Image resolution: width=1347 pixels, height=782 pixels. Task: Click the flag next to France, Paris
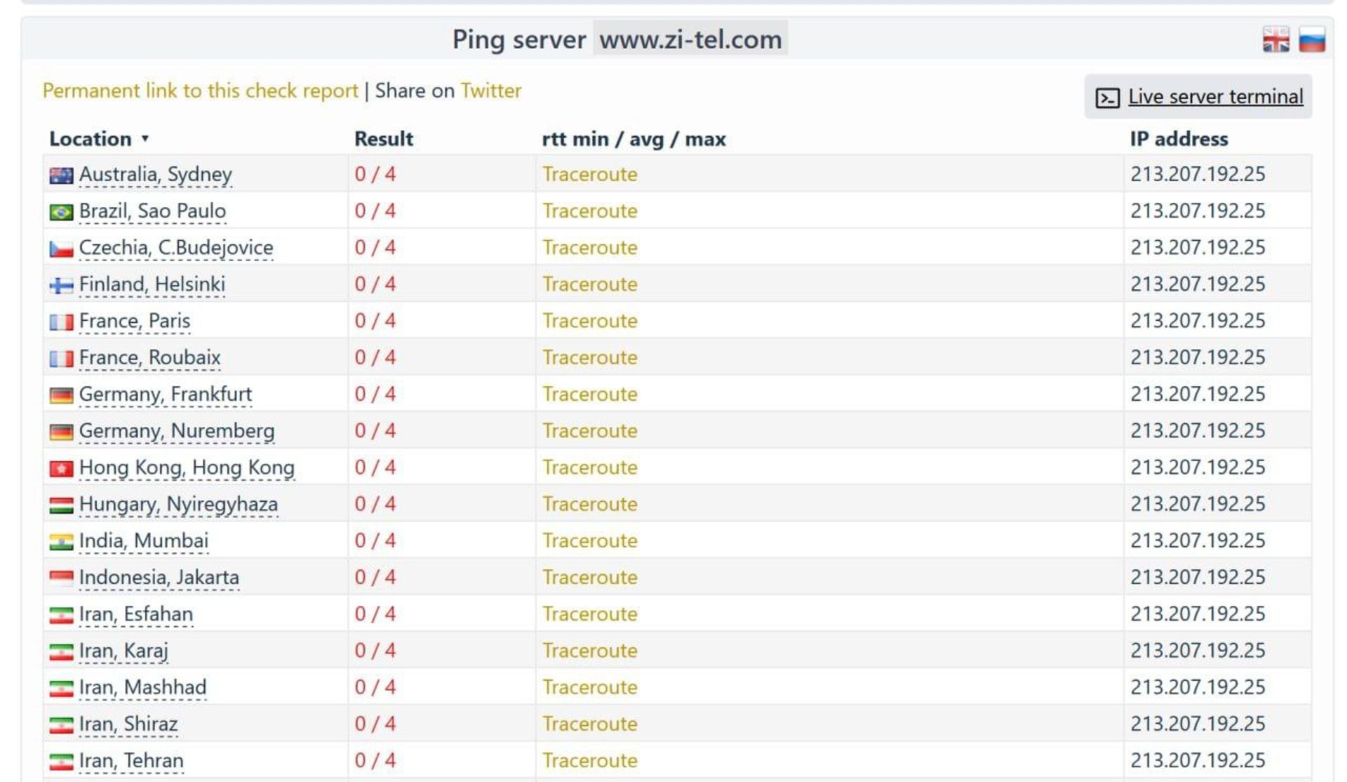[x=61, y=322]
